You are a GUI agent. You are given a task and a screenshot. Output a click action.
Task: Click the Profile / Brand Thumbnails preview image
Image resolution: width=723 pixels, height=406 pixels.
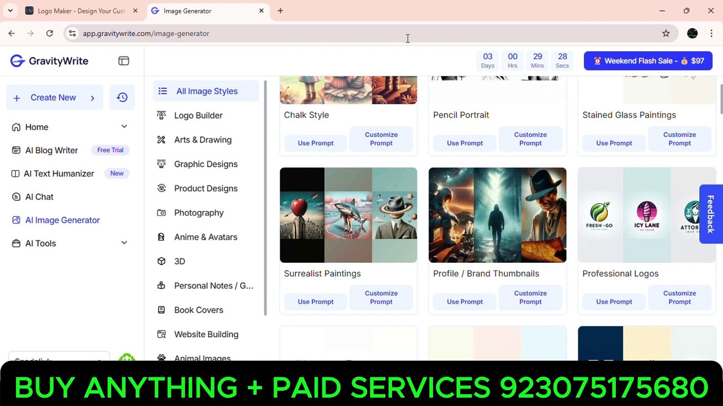[x=497, y=215]
